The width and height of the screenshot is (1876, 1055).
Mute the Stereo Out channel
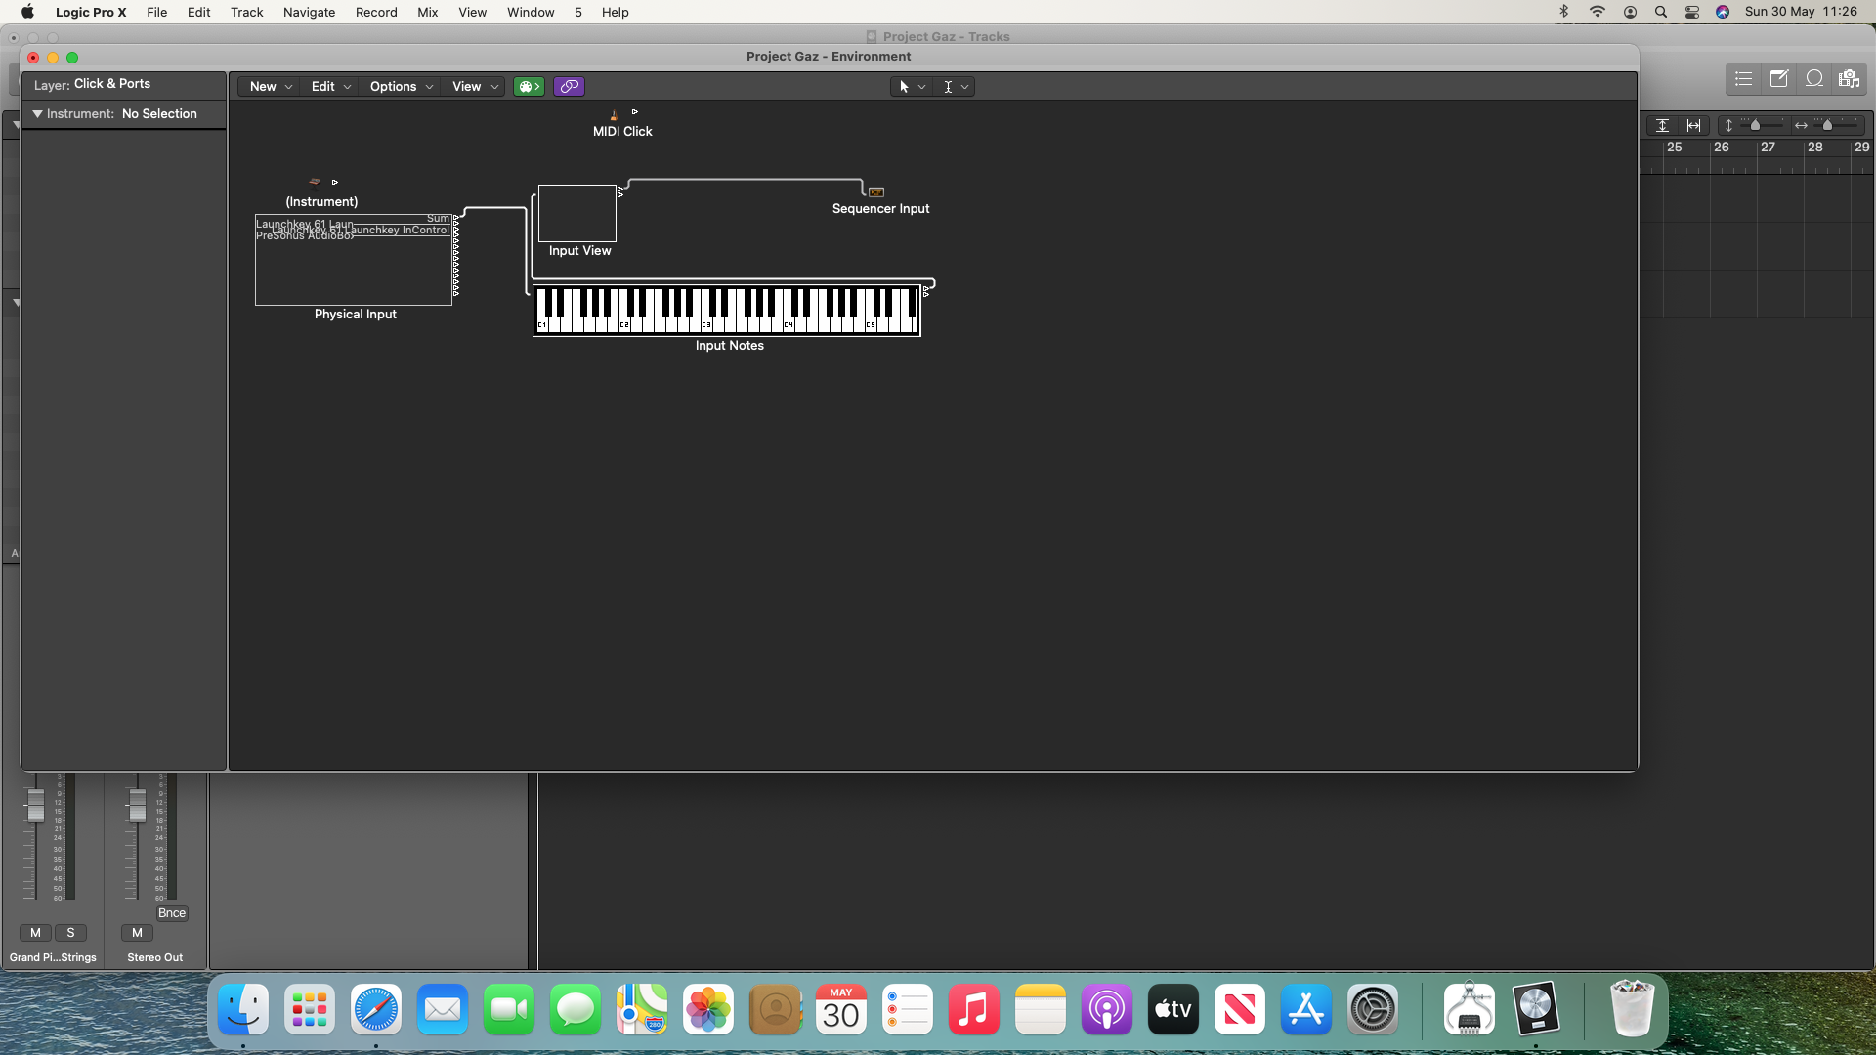click(137, 933)
